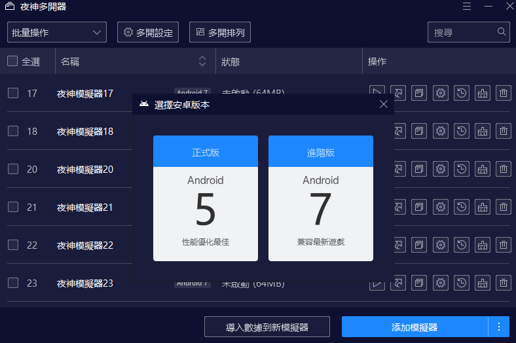
Task: Open backup/restore for 夜神模擬器18
Action: pos(462,131)
